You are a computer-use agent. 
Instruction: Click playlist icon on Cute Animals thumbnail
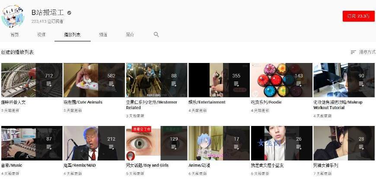[111, 84]
